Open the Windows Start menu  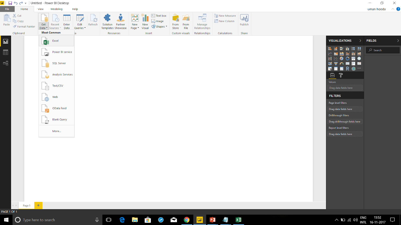pyautogui.click(x=6, y=220)
